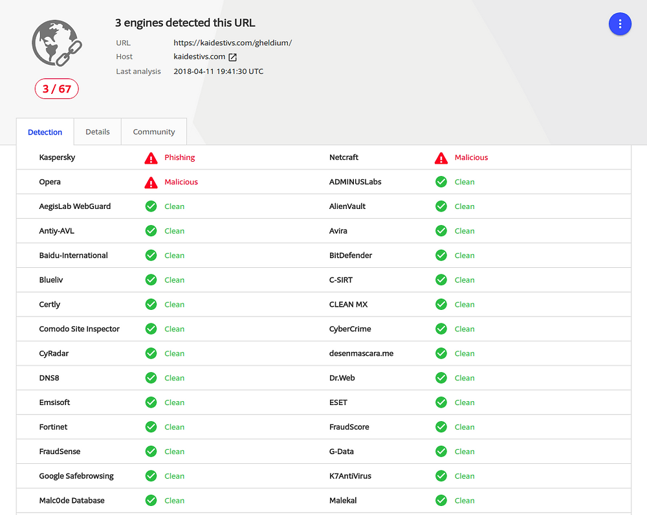Click green check icon for Certly
Screen dimensions: 647x515
point(151,304)
